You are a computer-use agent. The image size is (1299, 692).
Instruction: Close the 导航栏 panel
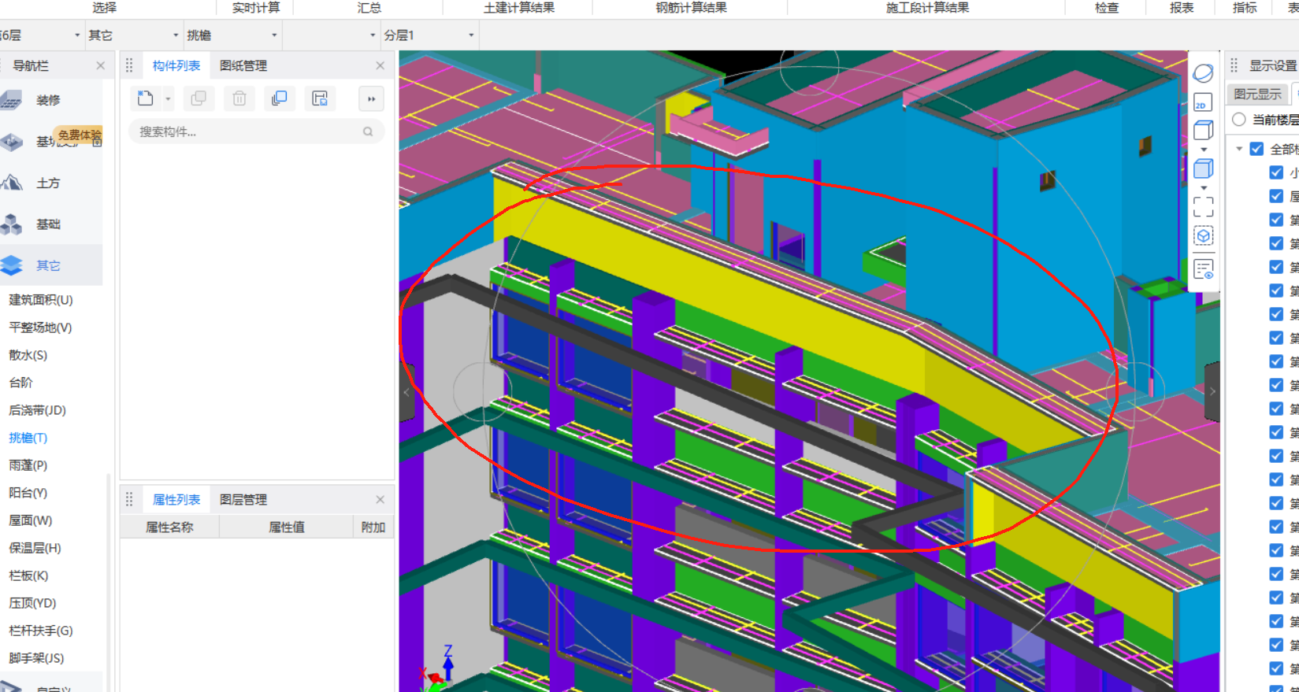pyautogui.click(x=100, y=65)
